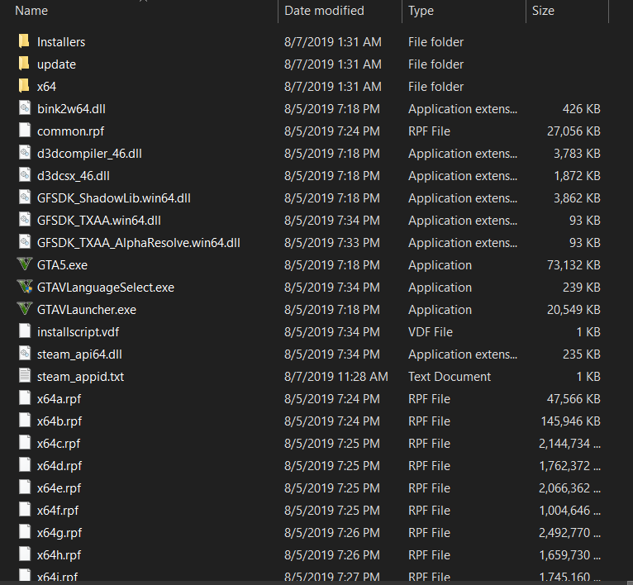Click the common.rpf file icon
This screenshot has height=585, width=633.
tap(25, 130)
